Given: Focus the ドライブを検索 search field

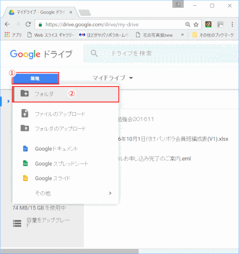Looking at the screenshot, I should tap(161, 53).
